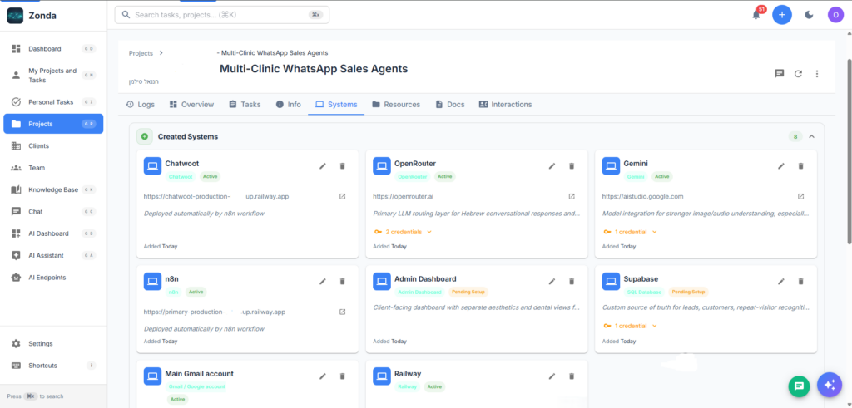
Task: Click the Projects breadcrumb link
Action: point(141,53)
